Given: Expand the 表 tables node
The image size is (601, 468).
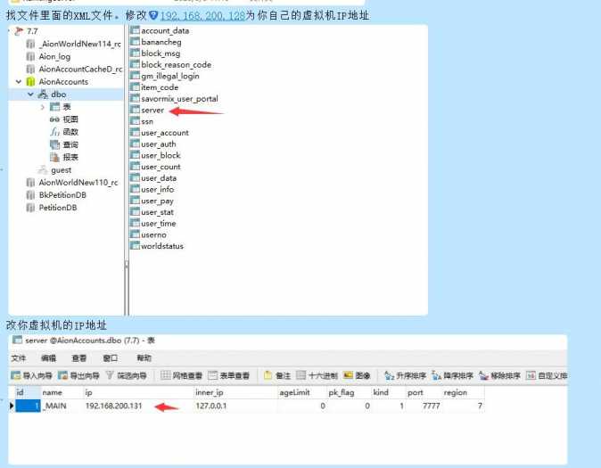Looking at the screenshot, I should coord(43,107).
